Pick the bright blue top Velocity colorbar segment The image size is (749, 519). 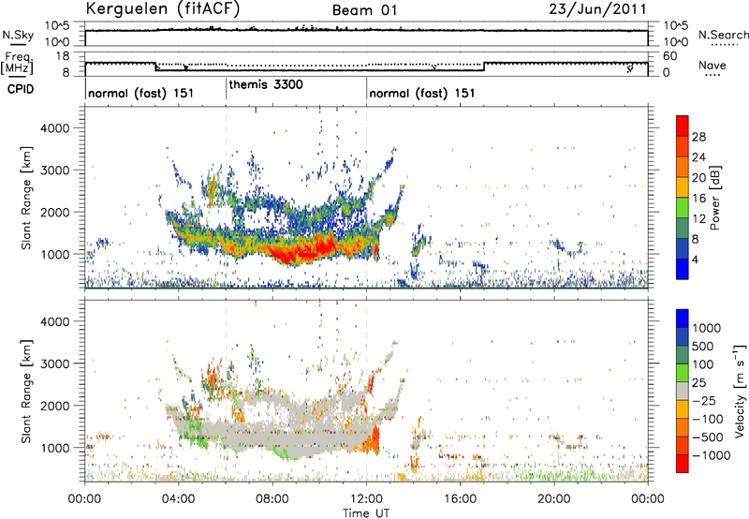click(x=683, y=319)
